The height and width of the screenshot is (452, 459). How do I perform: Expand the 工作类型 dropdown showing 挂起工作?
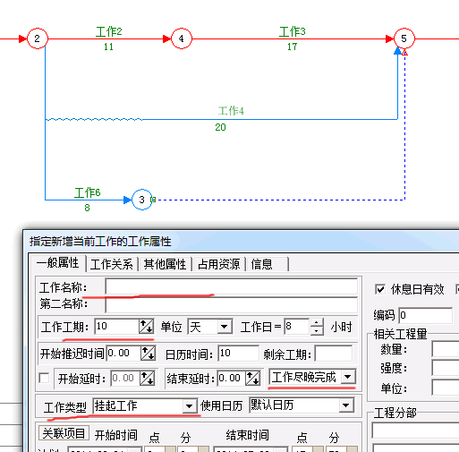145,405
